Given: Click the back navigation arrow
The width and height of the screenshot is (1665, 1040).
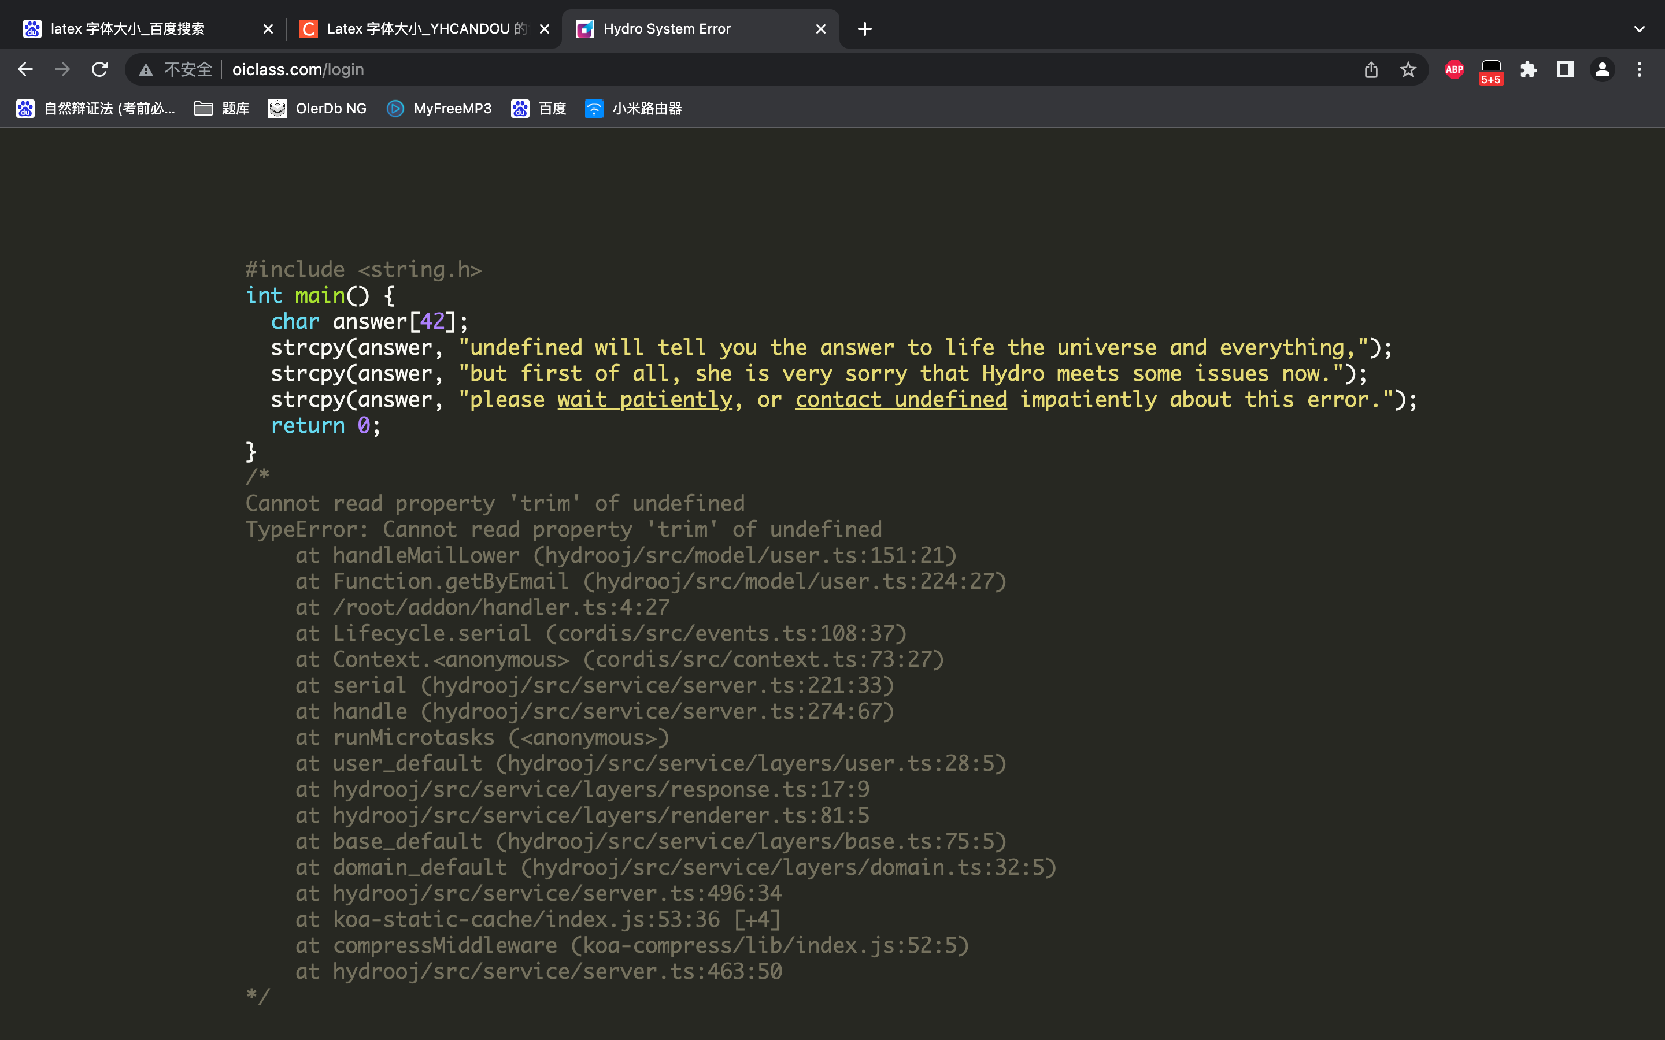Looking at the screenshot, I should click(25, 69).
